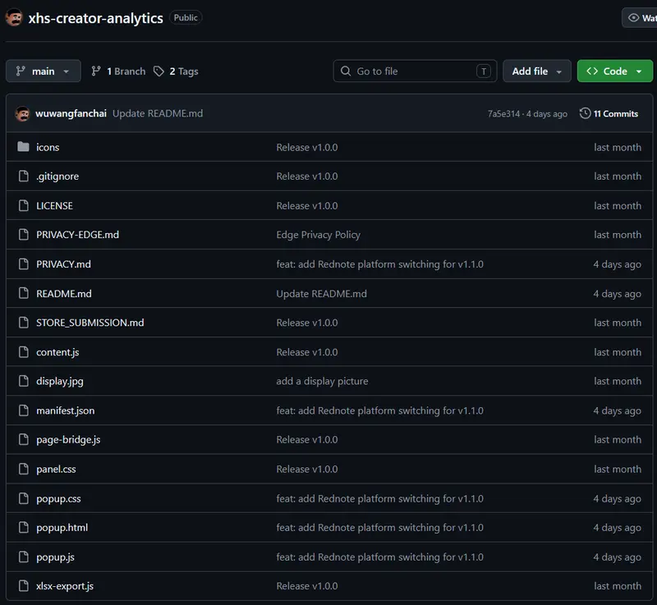The image size is (657, 605).
Task: Open latest commit message Update README.md in header
Action: [158, 113]
